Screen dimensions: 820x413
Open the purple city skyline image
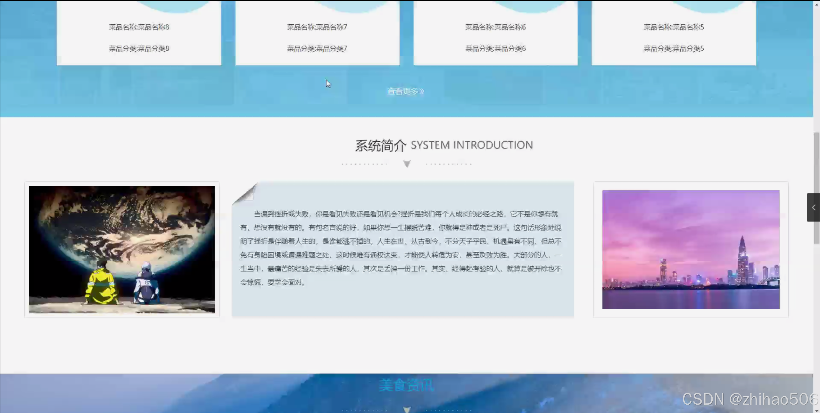(x=691, y=249)
